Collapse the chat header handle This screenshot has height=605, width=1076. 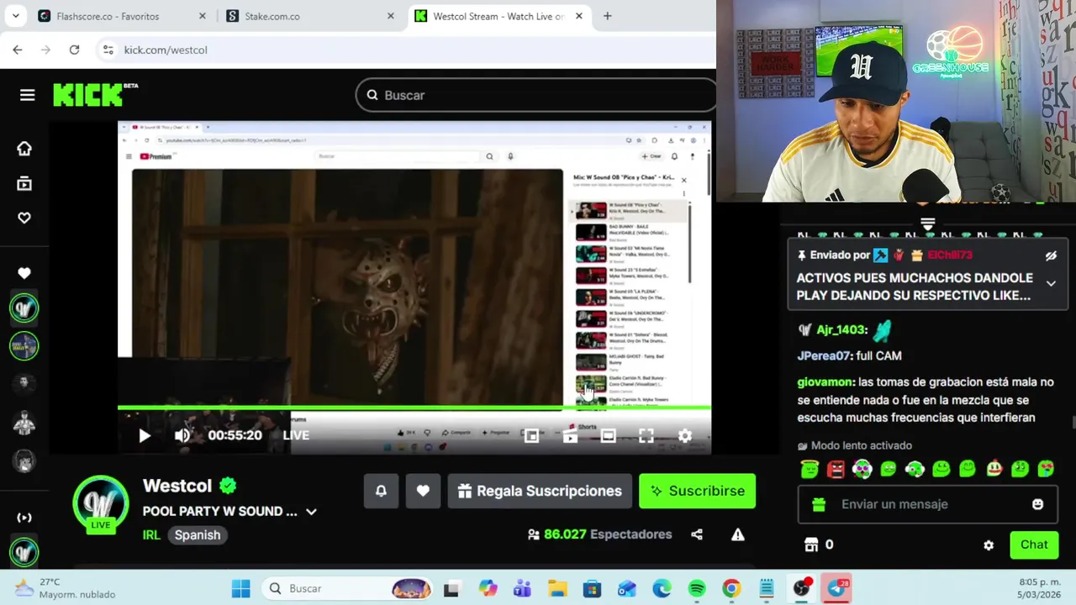(928, 224)
